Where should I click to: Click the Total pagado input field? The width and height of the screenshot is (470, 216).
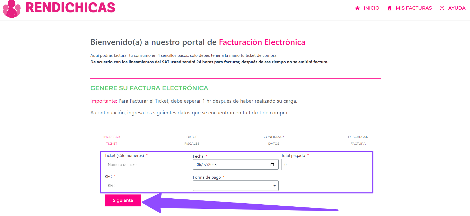click(x=324, y=165)
